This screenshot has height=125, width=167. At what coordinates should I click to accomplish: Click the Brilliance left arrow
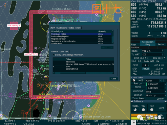point(132,101)
